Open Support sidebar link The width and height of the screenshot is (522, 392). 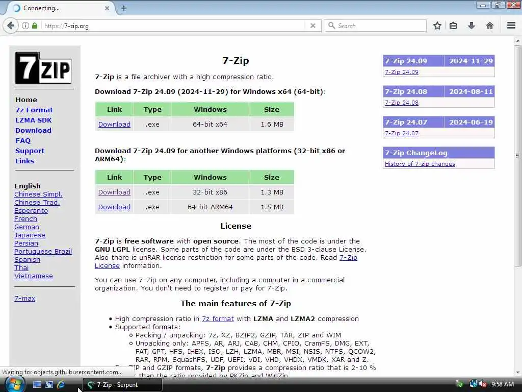(30, 151)
